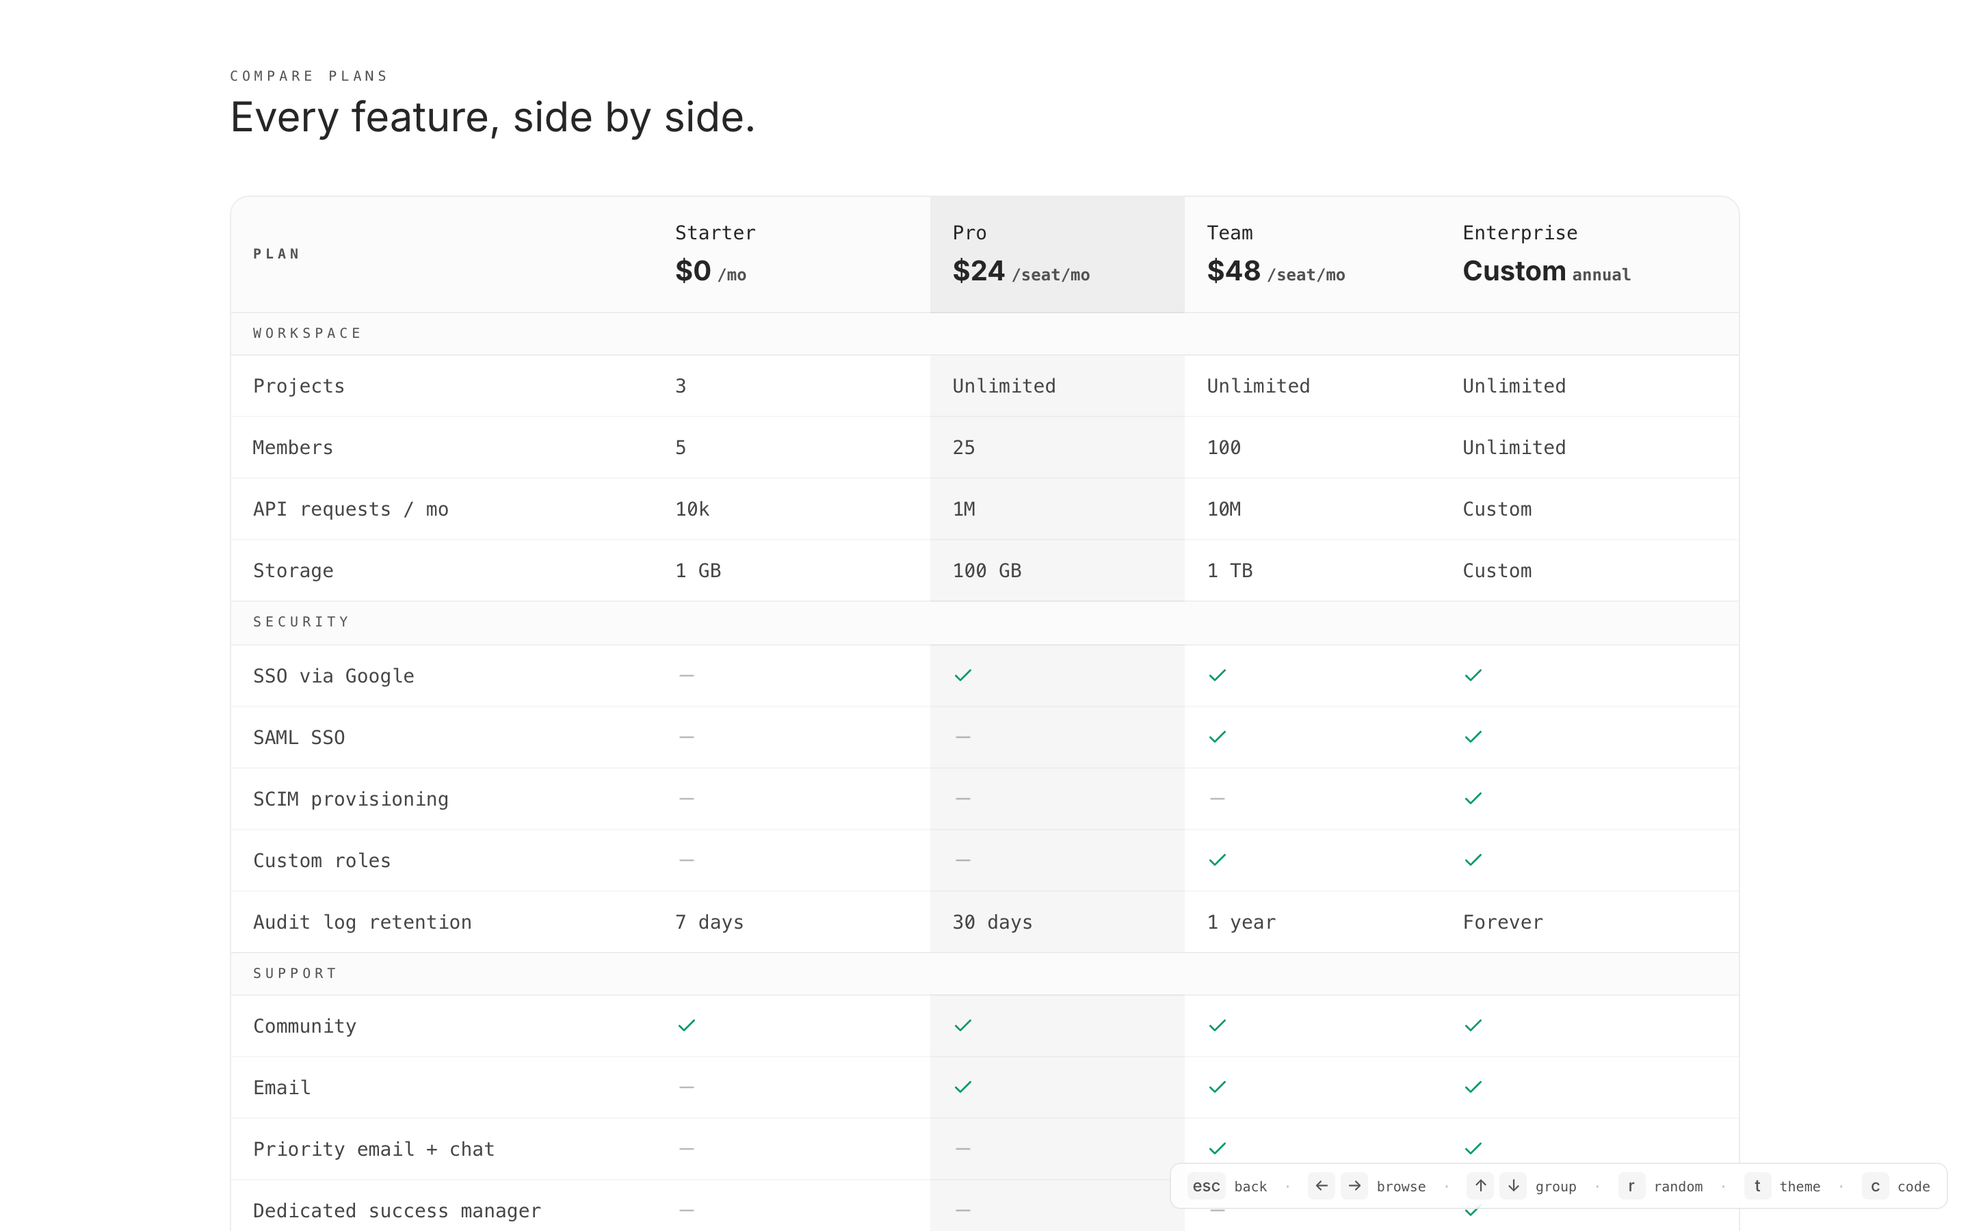Click the Audit log retention row label

(x=363, y=923)
